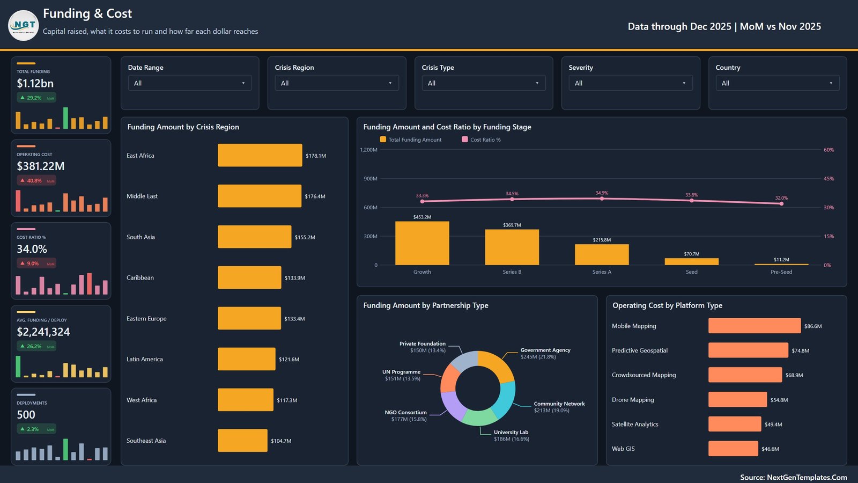Select the Drone Mapping cost bar
The width and height of the screenshot is (858, 483).
[737, 400]
